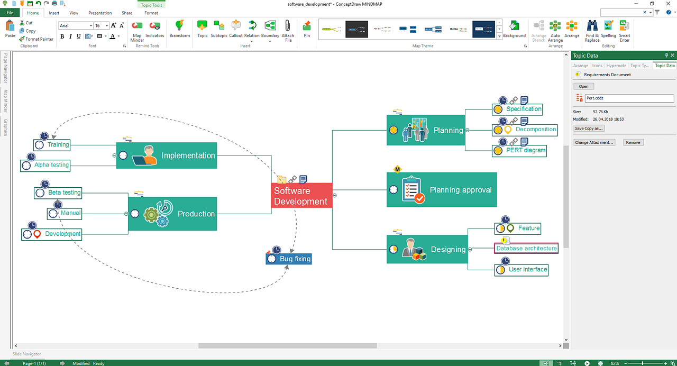Insert a new Topic
Image resolution: width=677 pixels, height=366 pixels.
(x=202, y=29)
